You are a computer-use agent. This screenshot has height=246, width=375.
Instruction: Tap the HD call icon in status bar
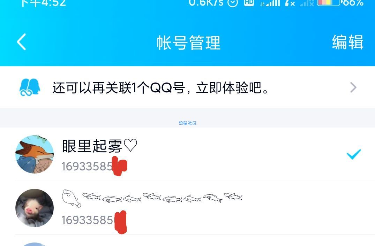coord(249,2)
